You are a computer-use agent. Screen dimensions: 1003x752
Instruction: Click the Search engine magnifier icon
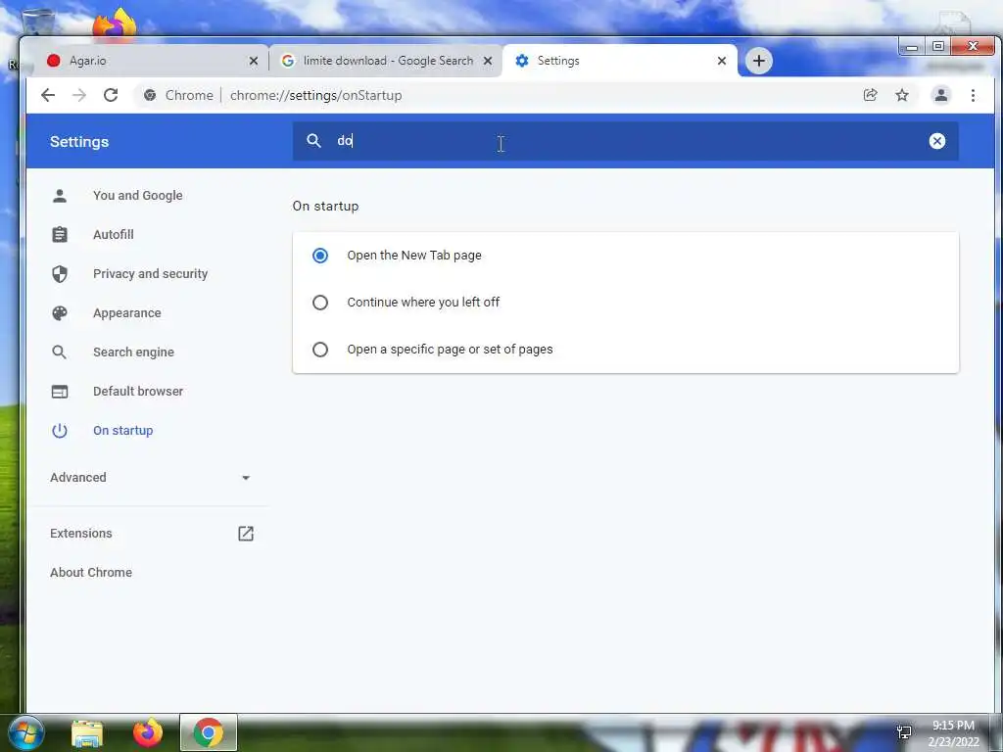(x=60, y=352)
